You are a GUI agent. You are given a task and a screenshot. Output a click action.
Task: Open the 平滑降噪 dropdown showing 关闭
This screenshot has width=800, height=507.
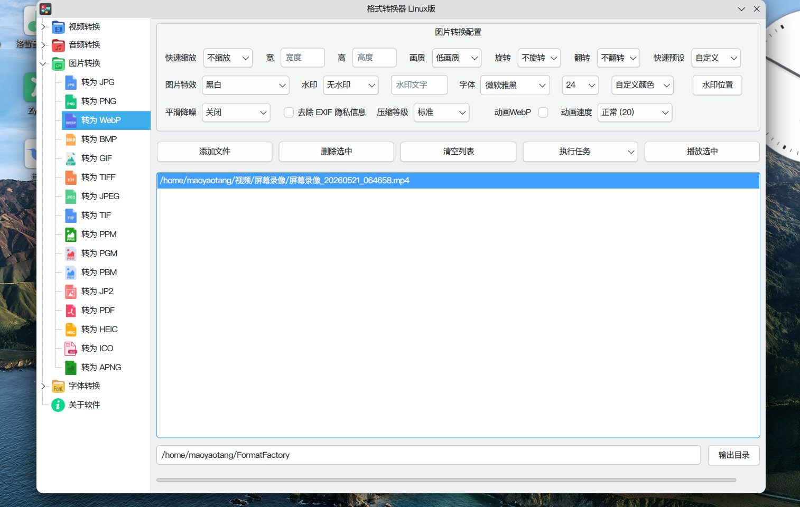(236, 112)
